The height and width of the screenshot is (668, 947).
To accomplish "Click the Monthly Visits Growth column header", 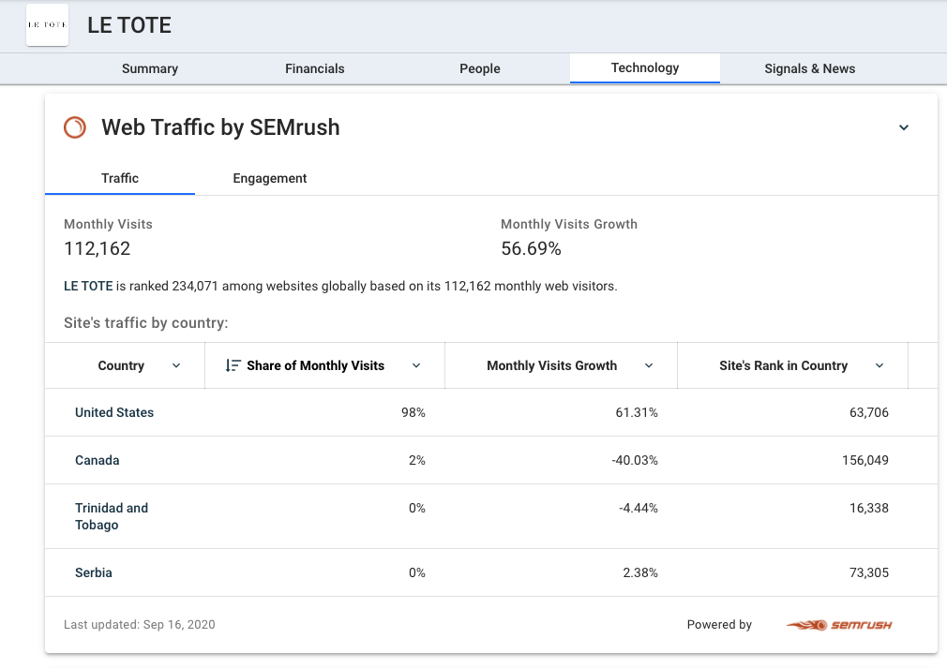I will pos(552,365).
